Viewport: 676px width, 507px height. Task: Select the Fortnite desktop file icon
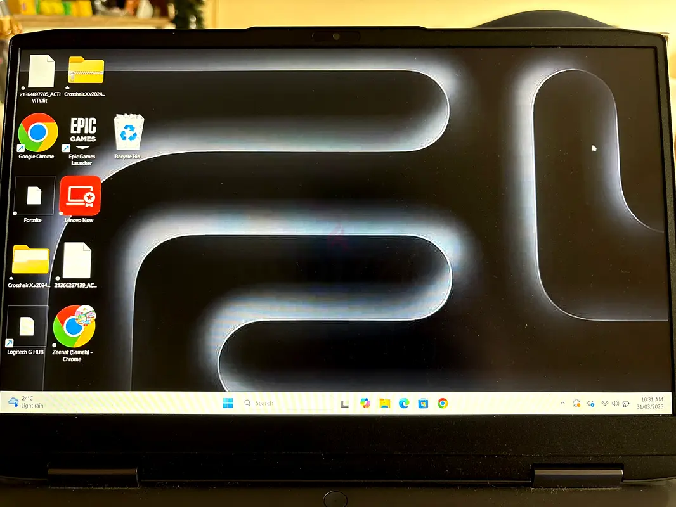tap(34, 196)
